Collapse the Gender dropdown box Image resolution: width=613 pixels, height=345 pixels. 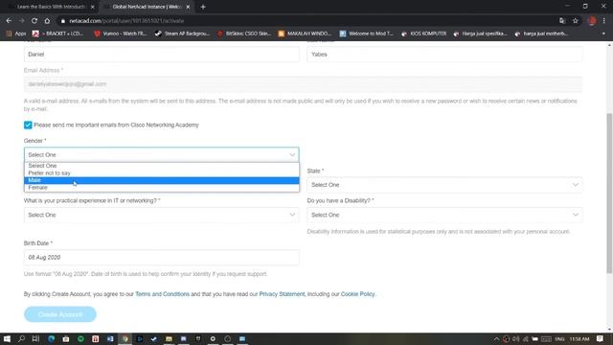(162, 155)
